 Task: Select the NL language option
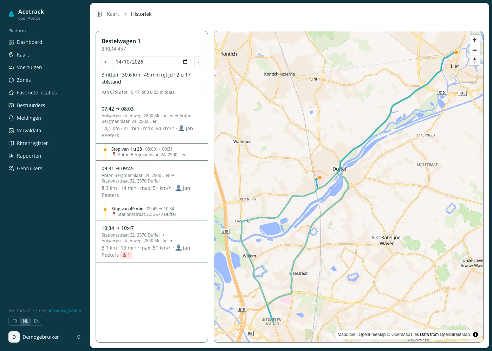tap(26, 321)
